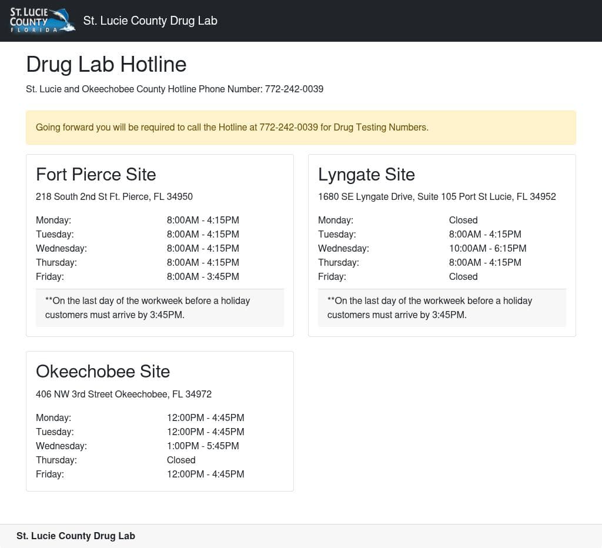The height and width of the screenshot is (548, 602).
Task: Select the Okeechobee Site heading
Action: pos(103,372)
